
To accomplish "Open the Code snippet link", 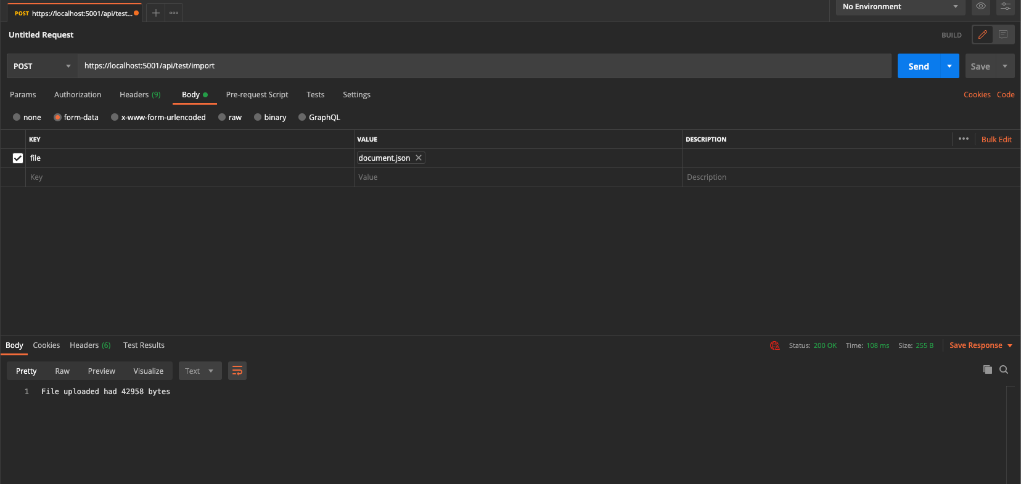I will [x=1006, y=94].
